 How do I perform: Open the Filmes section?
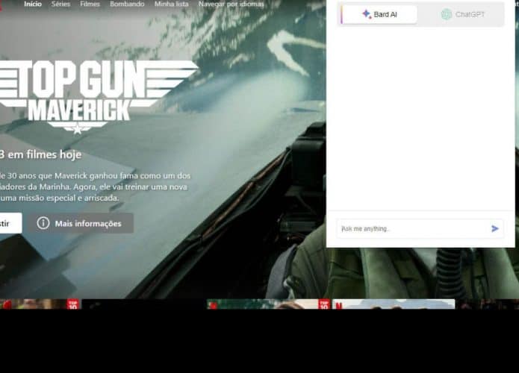tap(90, 4)
